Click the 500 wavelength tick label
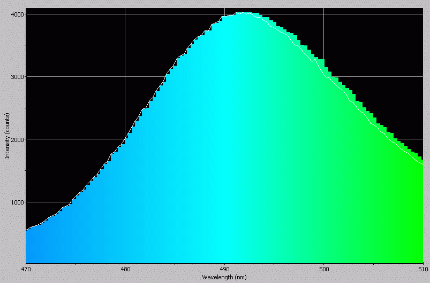430x283 pixels. [323, 270]
